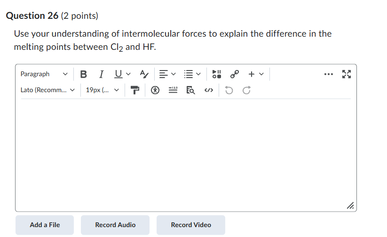Expand the list options dropdown
This screenshot has width=387, height=237.
click(x=198, y=74)
